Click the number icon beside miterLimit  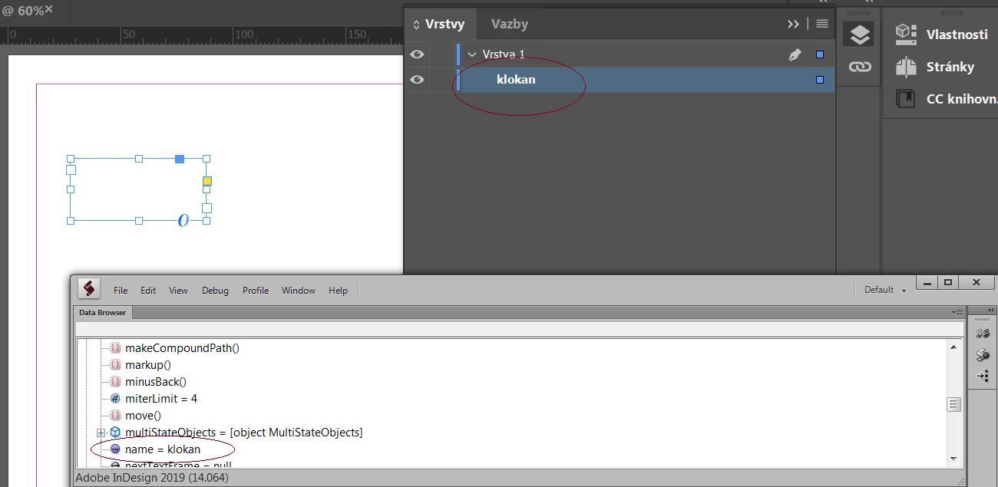(x=115, y=398)
